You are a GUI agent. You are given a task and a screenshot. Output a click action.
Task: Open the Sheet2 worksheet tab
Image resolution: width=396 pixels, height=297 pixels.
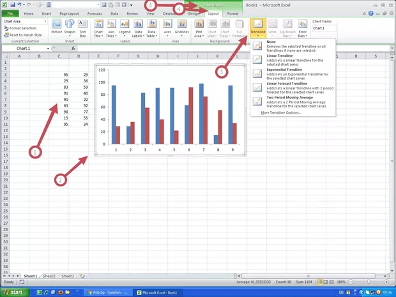tap(49, 276)
